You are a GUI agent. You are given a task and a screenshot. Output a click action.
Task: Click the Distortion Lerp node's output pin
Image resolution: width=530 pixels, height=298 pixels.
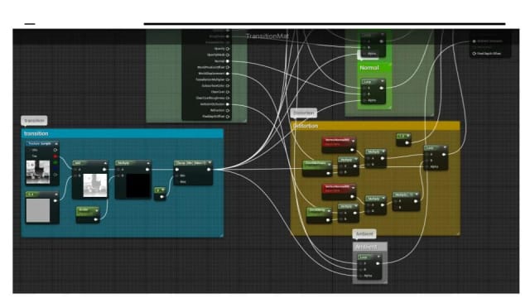pos(444,155)
